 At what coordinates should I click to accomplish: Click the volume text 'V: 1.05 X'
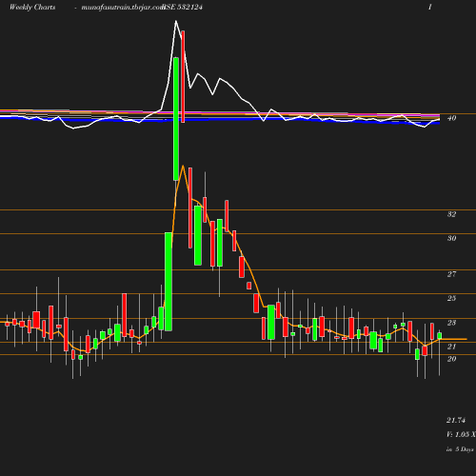pyautogui.click(x=461, y=434)
